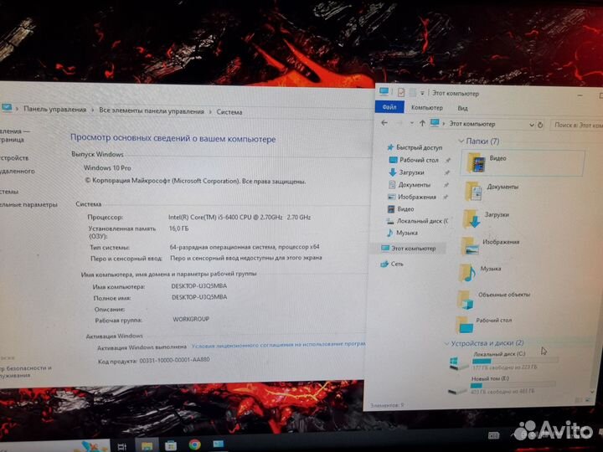The height and width of the screenshot is (452, 603).
Task: Open the Компьютер ribbon tab
Action: 426,108
